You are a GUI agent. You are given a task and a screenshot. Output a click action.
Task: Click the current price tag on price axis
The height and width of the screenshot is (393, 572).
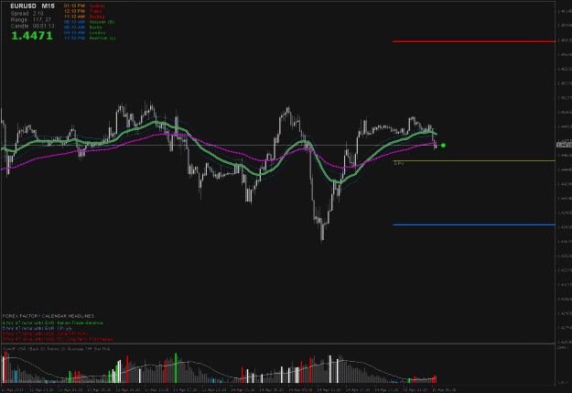point(564,145)
